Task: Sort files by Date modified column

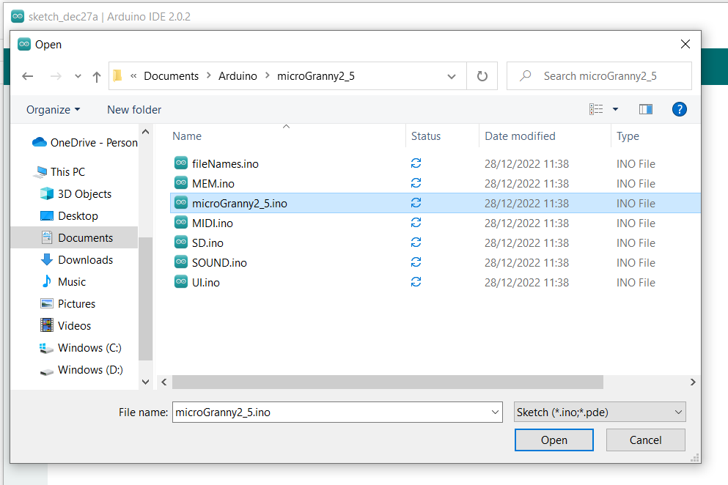Action: (x=520, y=136)
